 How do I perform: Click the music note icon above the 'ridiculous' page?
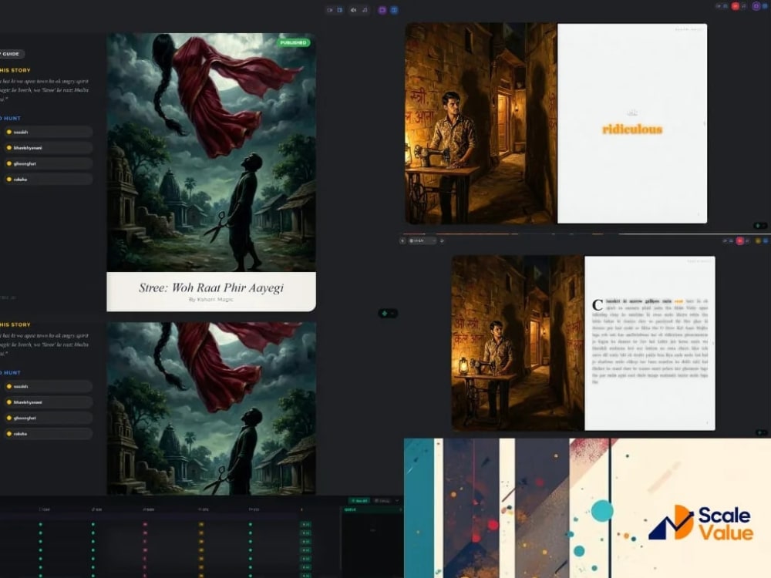point(744,6)
